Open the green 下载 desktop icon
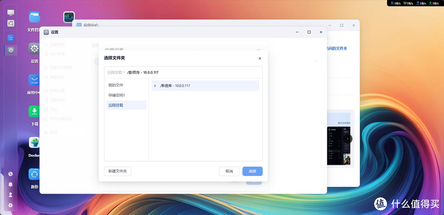Screen dimensions: 444x215 tap(35, 111)
